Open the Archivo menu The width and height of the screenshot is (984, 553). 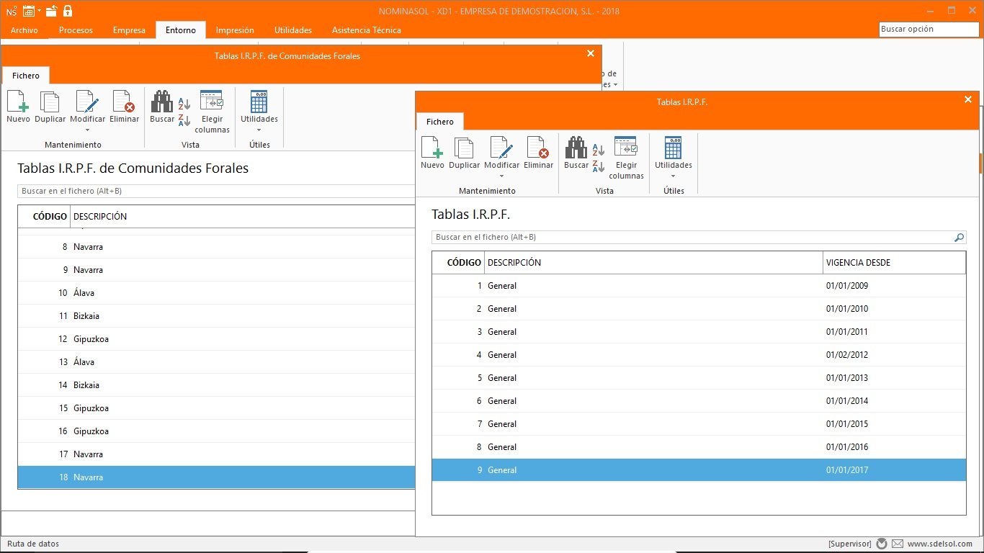[x=24, y=30]
